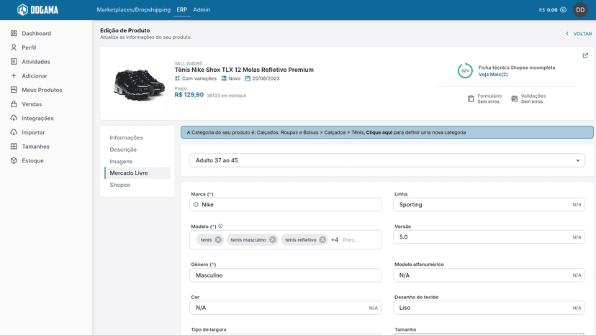The width and height of the screenshot is (596, 335).
Task: Open the 'Veja Mais(2)' link
Action: tap(493, 75)
